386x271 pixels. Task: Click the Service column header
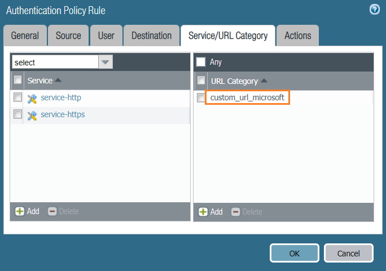[40, 81]
